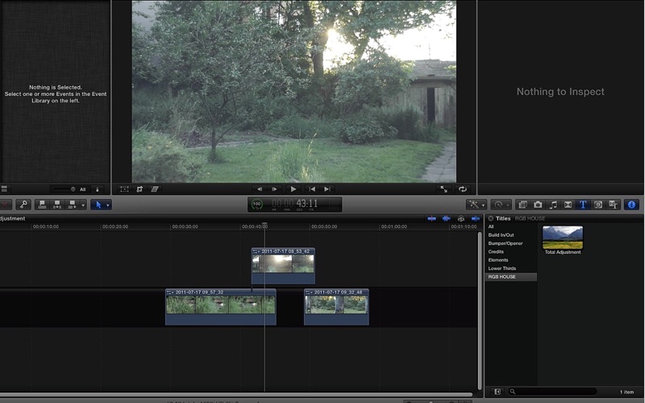Image resolution: width=645 pixels, height=403 pixels.
Task: Enter full screen playback
Action: [x=444, y=189]
